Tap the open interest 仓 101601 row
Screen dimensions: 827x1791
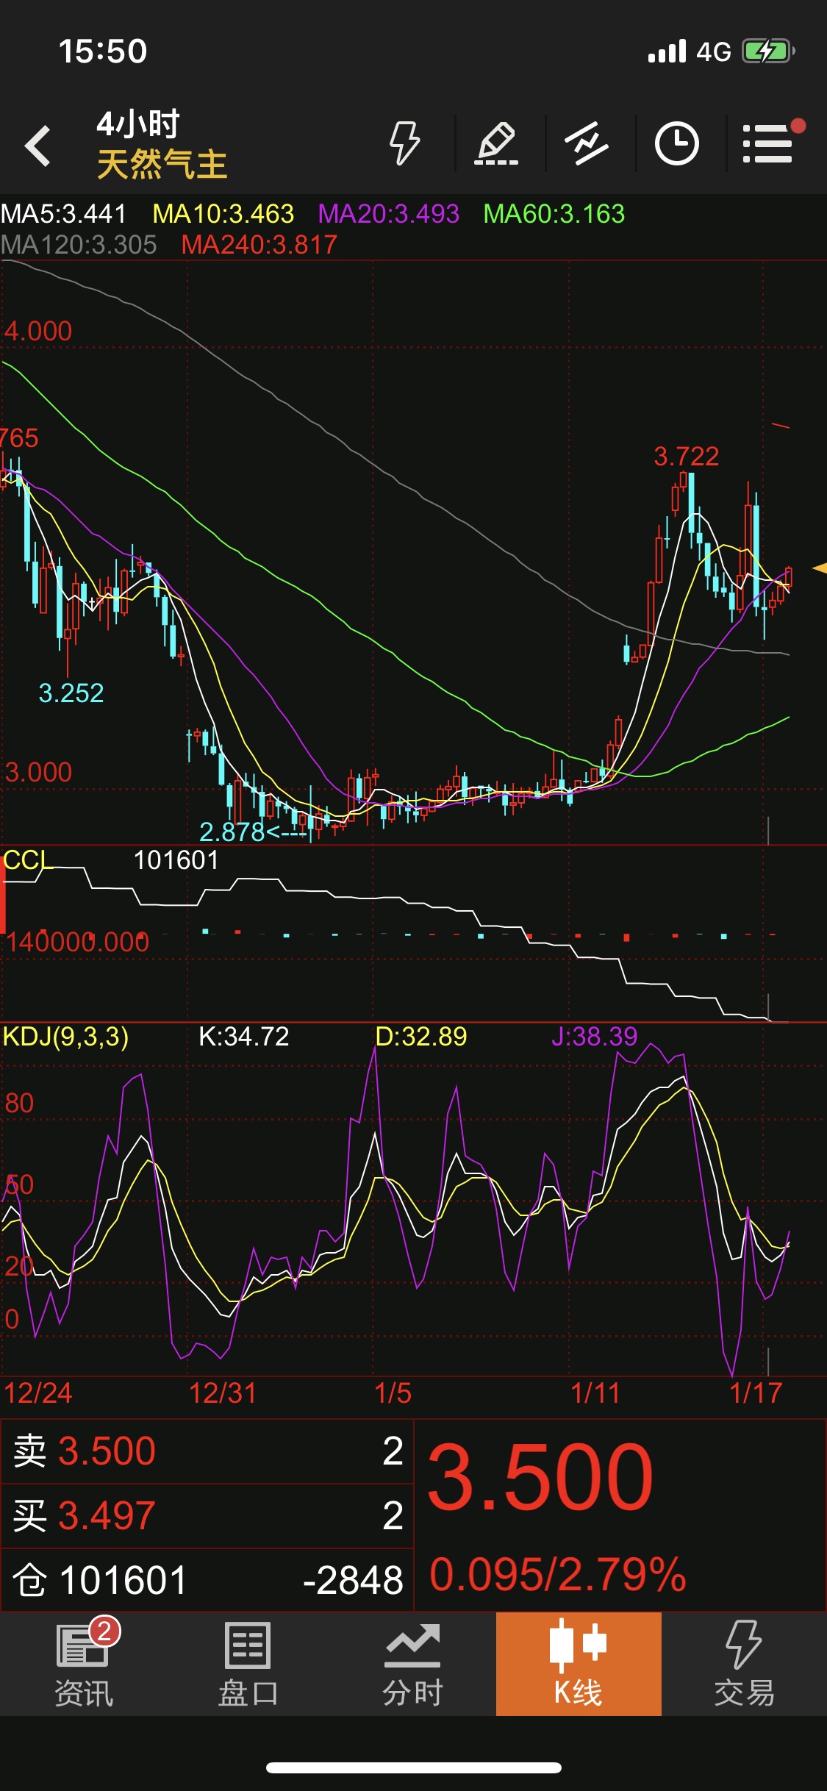click(x=207, y=1580)
